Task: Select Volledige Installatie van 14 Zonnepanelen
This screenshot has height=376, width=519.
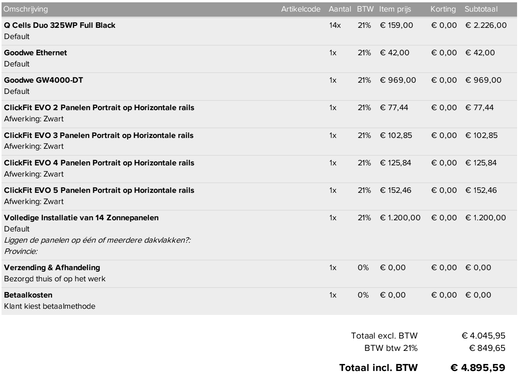Action: pyautogui.click(x=81, y=218)
